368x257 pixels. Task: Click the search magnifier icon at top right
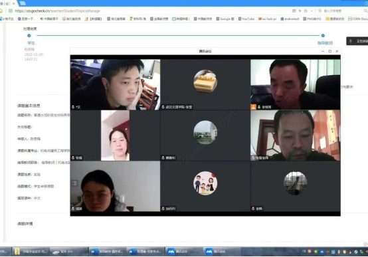[365, 11]
